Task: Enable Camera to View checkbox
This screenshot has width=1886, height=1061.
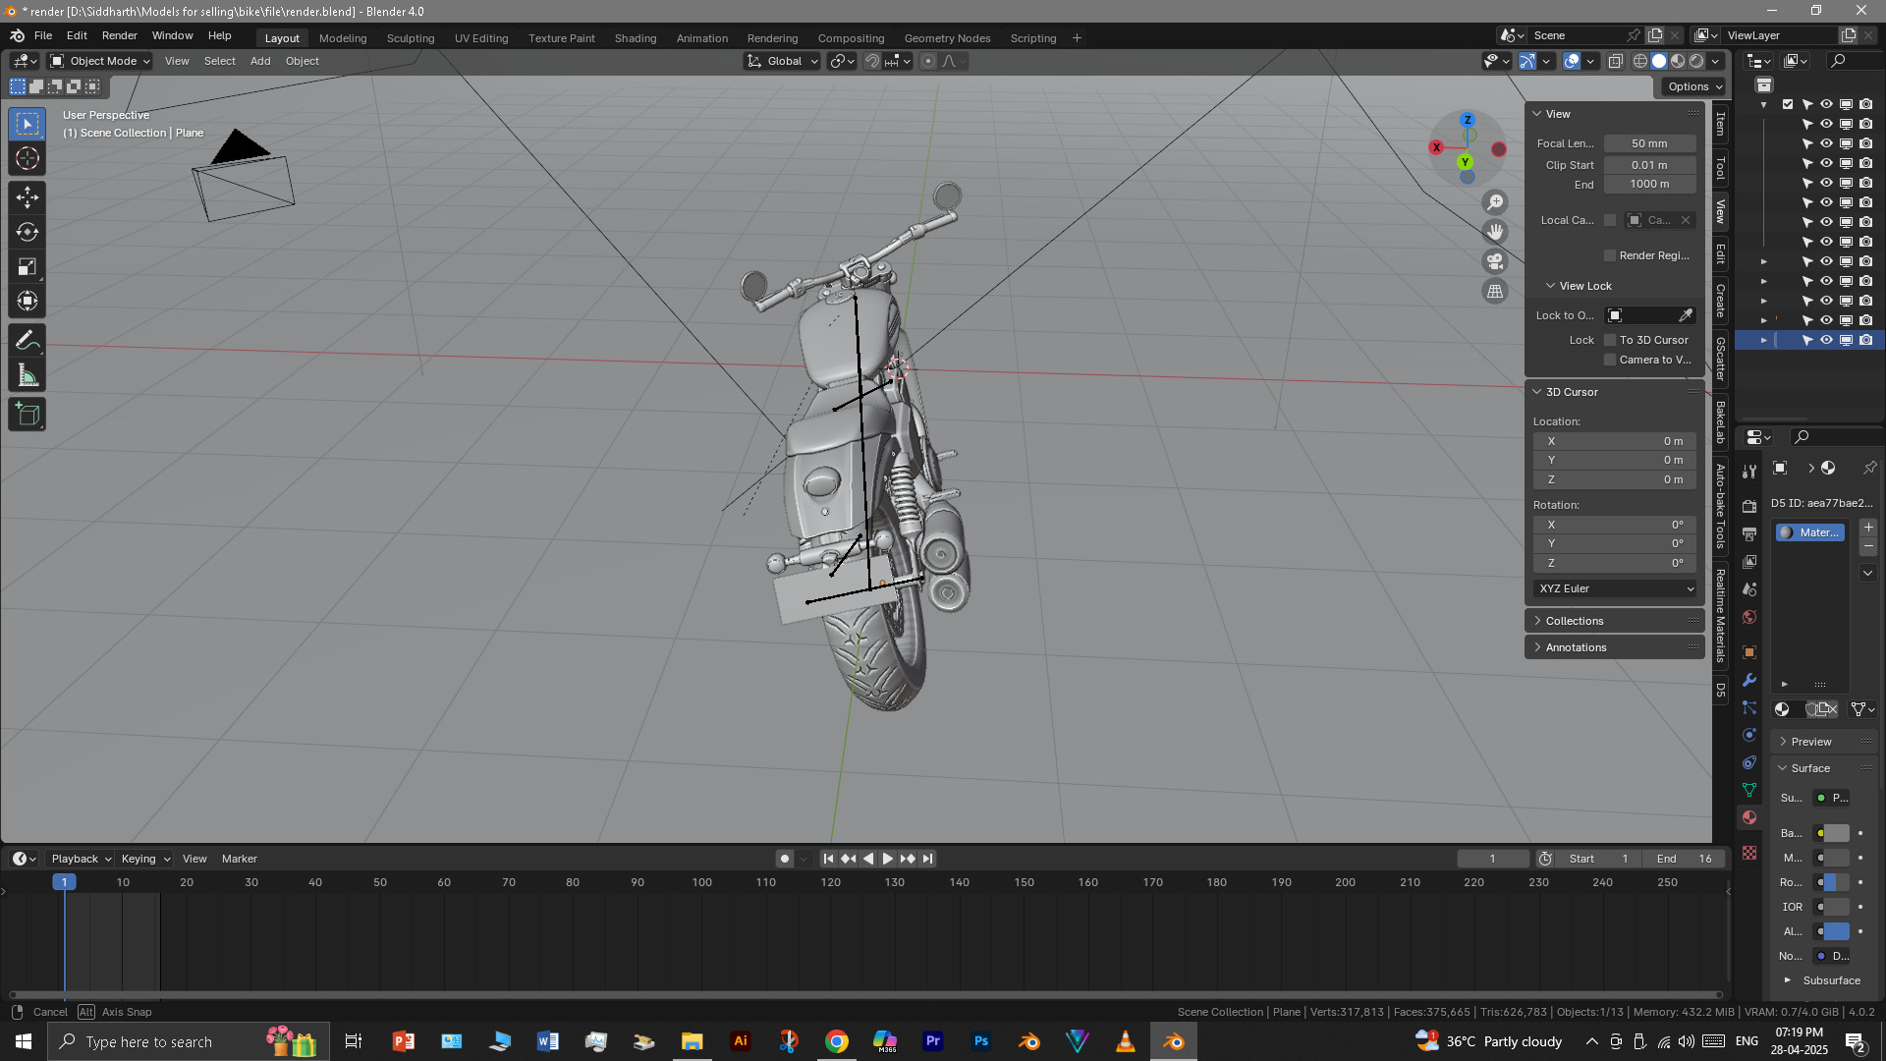Action: point(1610,360)
